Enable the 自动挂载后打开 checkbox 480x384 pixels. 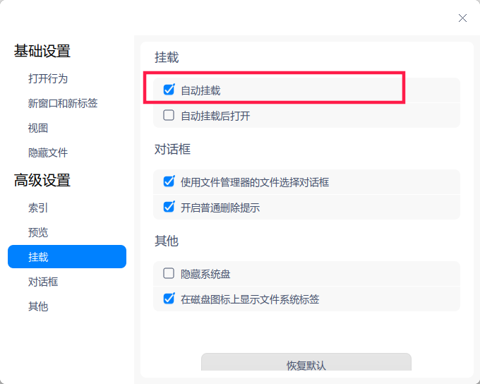(x=169, y=116)
